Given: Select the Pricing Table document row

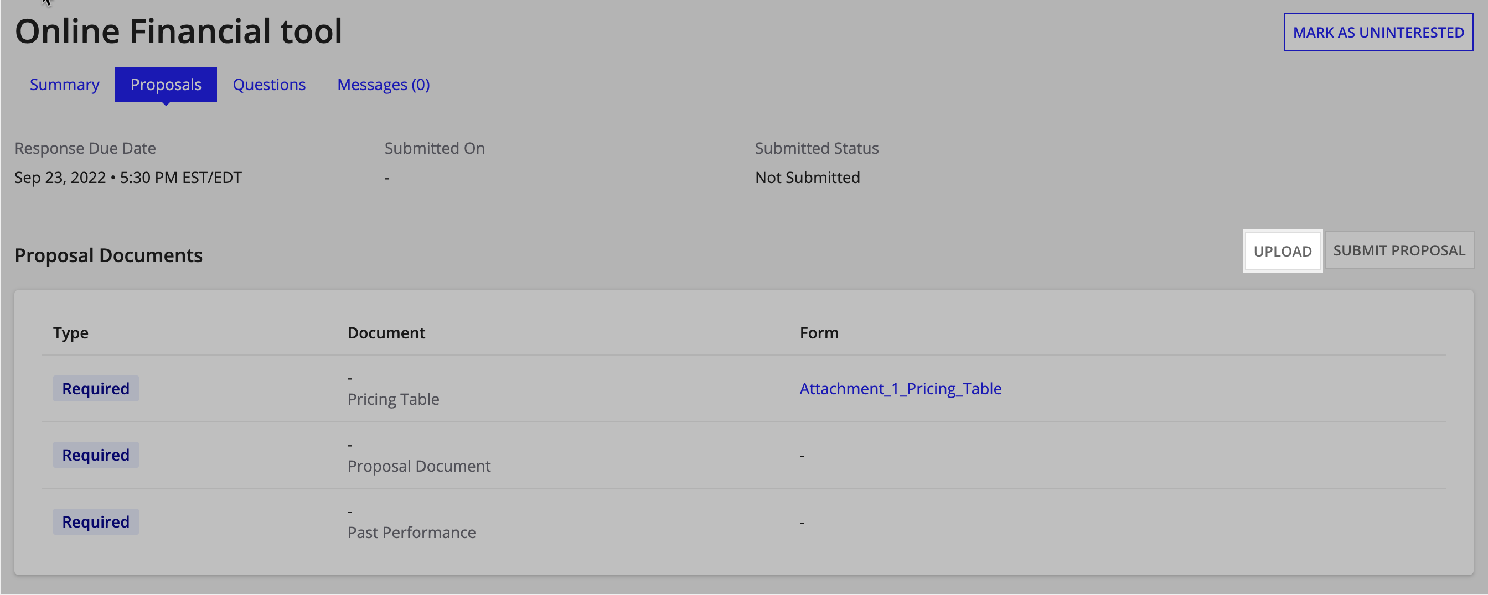Looking at the screenshot, I should (393, 398).
